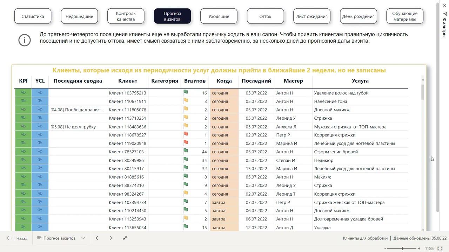Go to the Лист ожидания tab
Viewport: 449px width, 252px height.
pos(312,16)
